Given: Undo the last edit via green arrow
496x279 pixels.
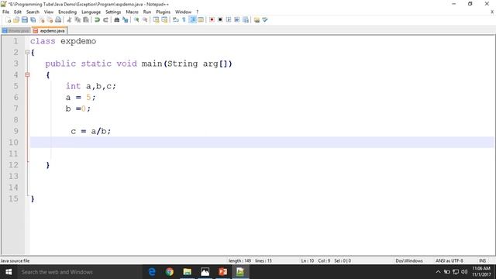Looking at the screenshot, I should point(97,20).
